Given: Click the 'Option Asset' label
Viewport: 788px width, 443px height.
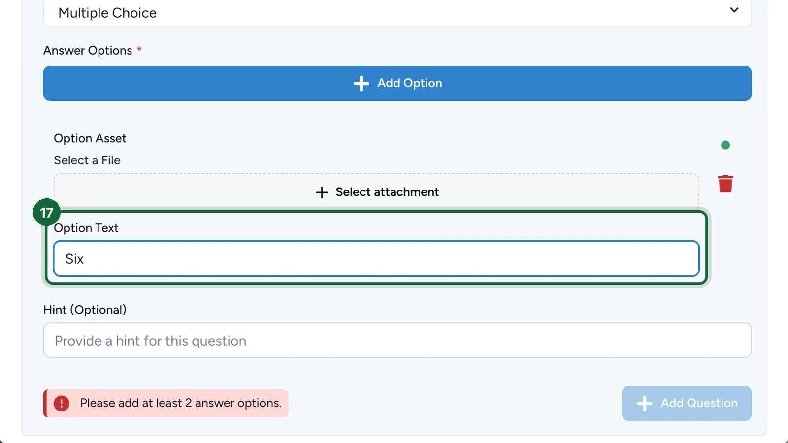Looking at the screenshot, I should (x=90, y=138).
